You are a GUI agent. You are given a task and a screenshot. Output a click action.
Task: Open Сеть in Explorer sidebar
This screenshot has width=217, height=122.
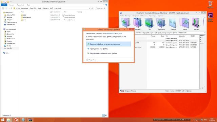[x=7, y=53]
